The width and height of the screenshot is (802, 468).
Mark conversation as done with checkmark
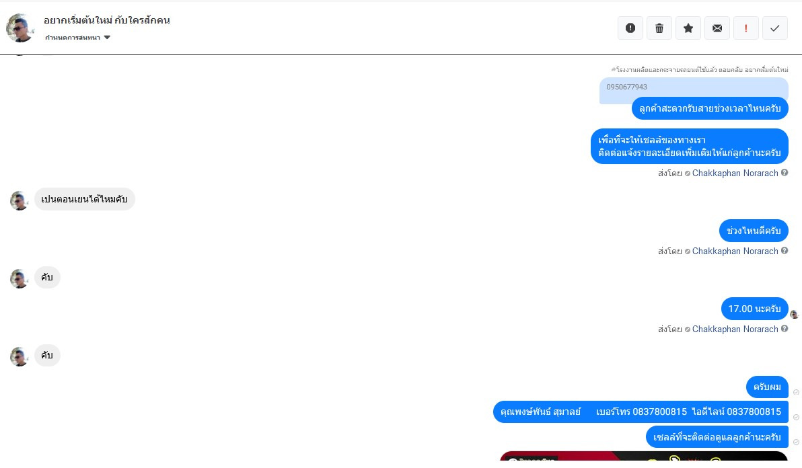[x=775, y=28]
